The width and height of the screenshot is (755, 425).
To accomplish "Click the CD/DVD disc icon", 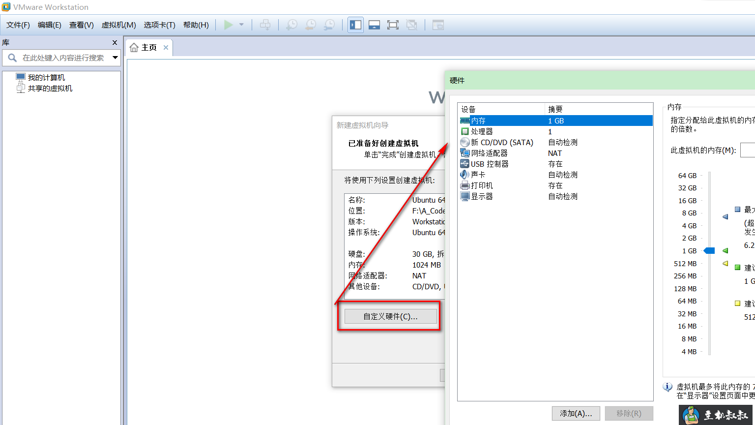I will (465, 142).
